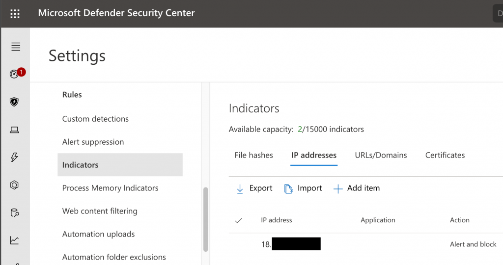Select Indicators in settings list
This screenshot has width=503, height=265.
click(120, 165)
